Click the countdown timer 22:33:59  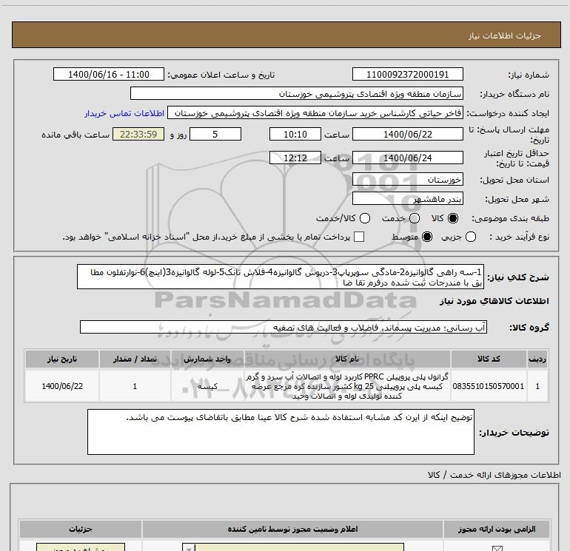138,135
